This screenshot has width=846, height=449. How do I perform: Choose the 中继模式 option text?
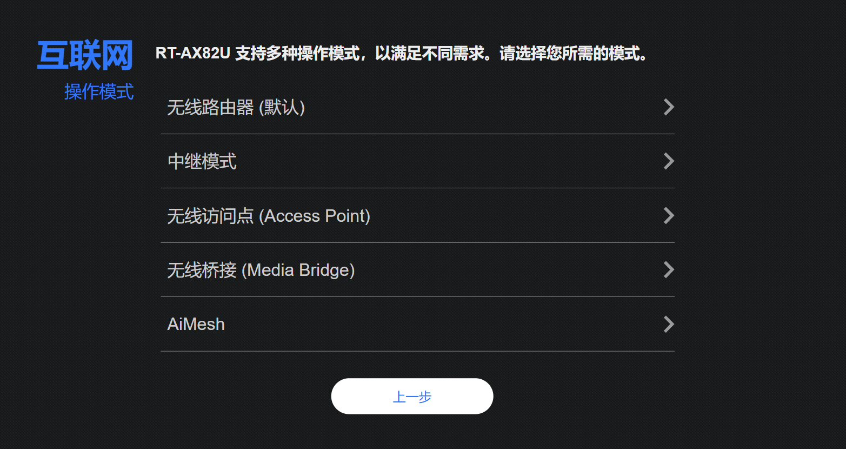202,161
